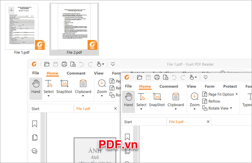Click Print icon in File 2 window
This screenshot has height=163, width=252.
pos(157,77)
